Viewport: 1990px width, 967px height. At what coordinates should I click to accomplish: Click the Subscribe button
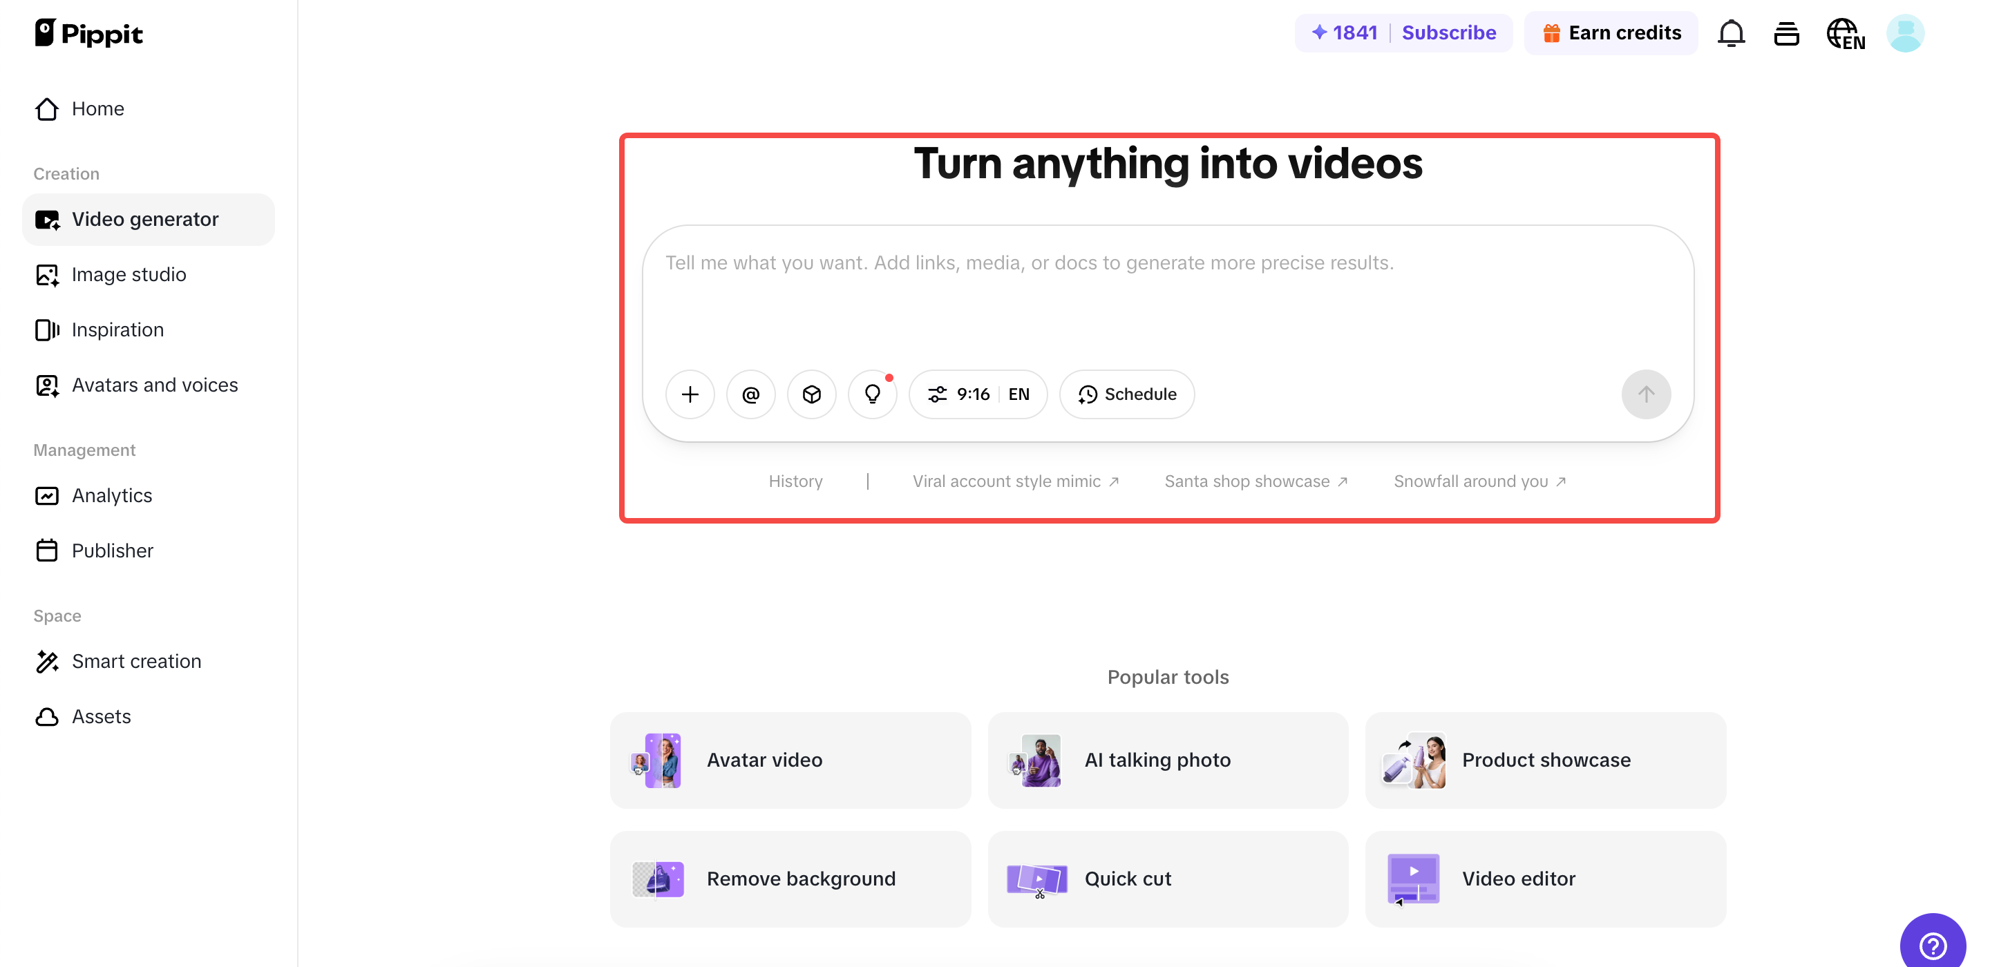click(1449, 32)
